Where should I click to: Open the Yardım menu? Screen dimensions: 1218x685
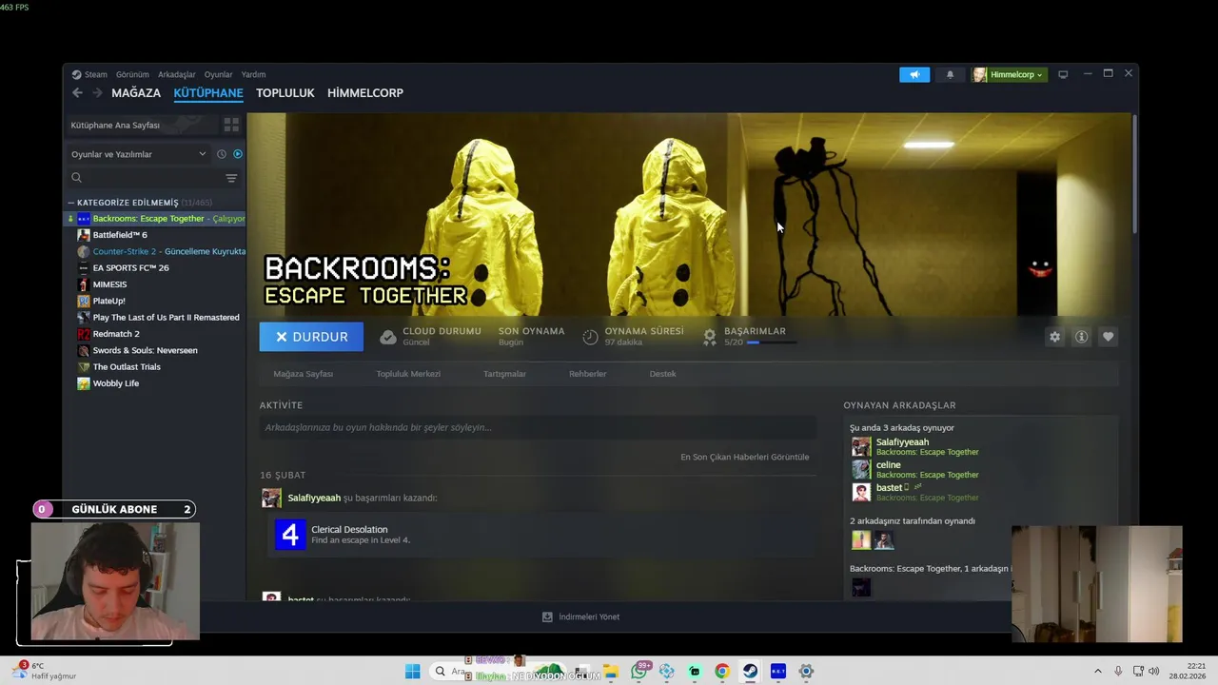pyautogui.click(x=253, y=74)
